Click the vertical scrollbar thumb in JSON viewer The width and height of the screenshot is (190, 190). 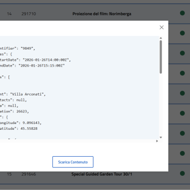point(161,57)
